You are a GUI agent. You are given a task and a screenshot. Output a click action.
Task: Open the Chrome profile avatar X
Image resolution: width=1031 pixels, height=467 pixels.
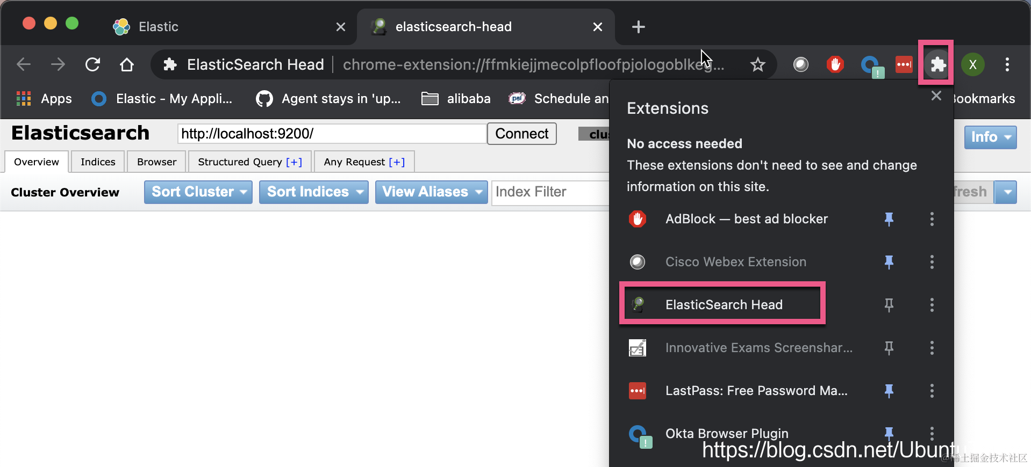click(972, 65)
